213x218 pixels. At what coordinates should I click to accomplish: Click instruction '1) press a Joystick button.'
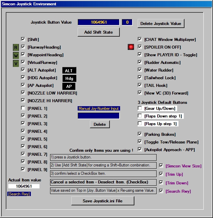click(103, 157)
